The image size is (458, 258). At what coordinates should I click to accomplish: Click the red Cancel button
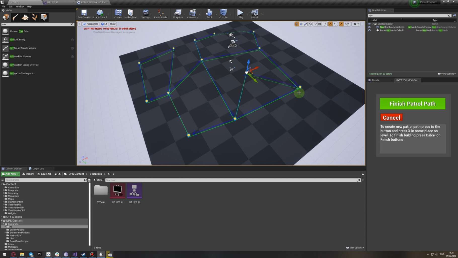[391, 118]
